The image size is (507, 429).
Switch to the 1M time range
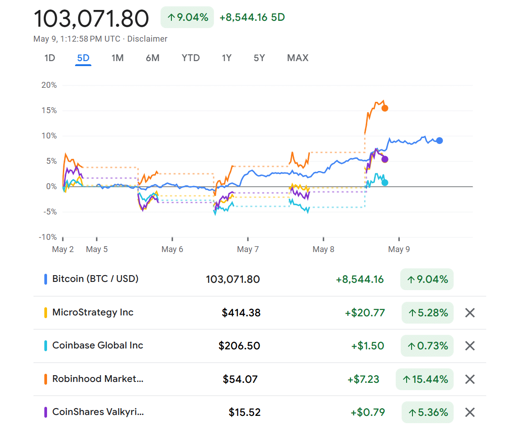118,58
